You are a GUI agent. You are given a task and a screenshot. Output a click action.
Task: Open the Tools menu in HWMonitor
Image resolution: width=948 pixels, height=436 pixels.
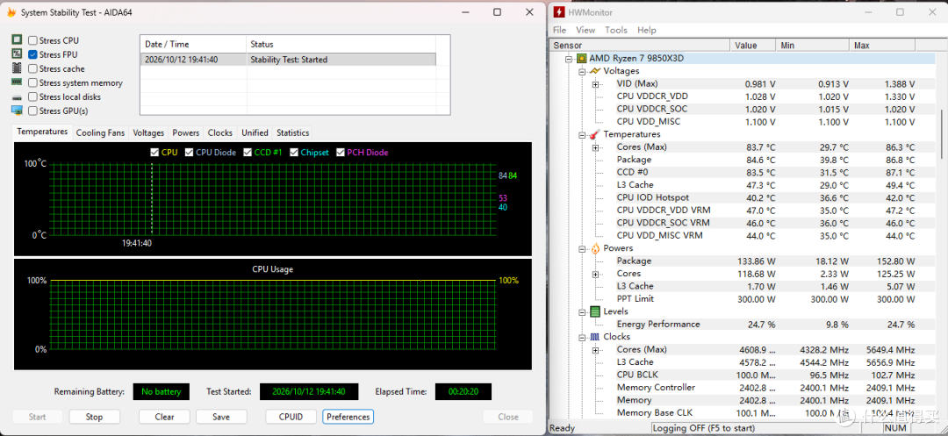pos(616,30)
